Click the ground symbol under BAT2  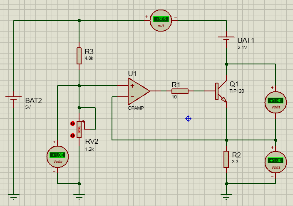click(x=13, y=197)
